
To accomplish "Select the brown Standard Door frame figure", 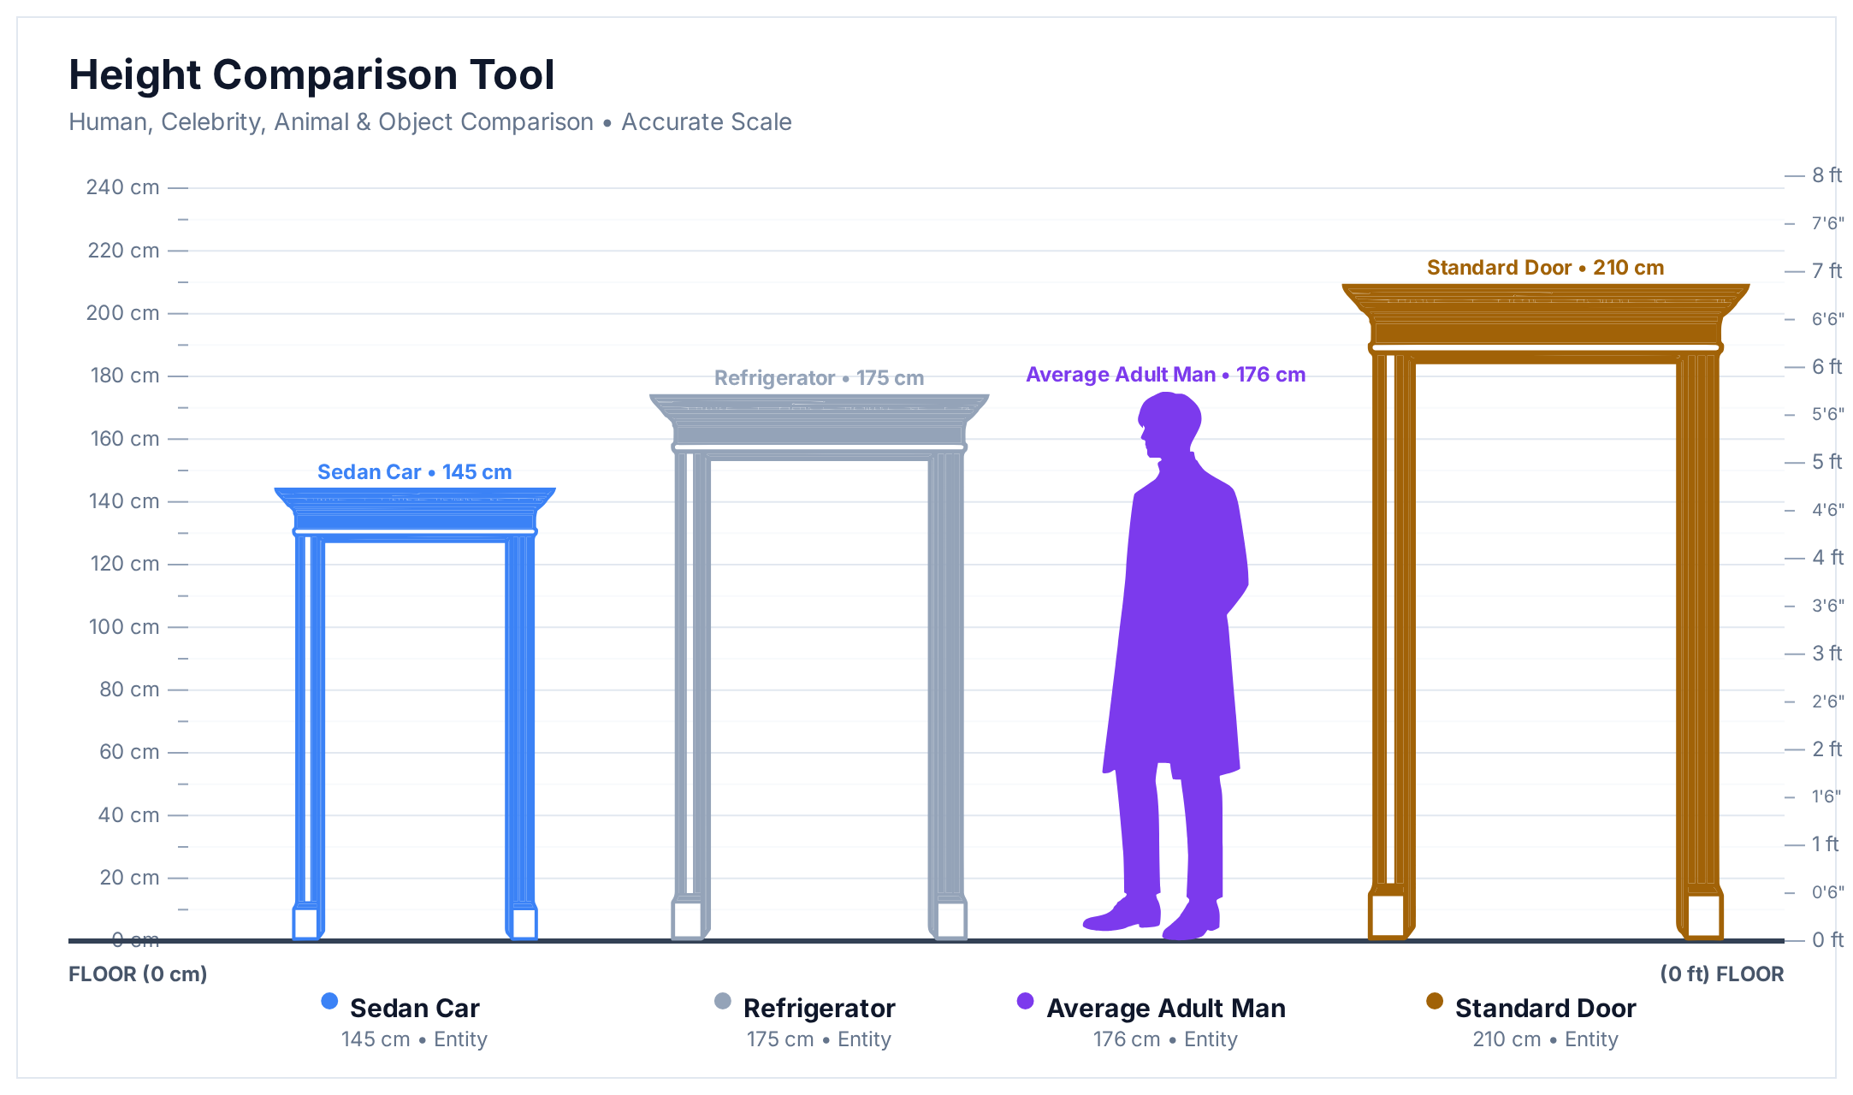I will 1546,612.
